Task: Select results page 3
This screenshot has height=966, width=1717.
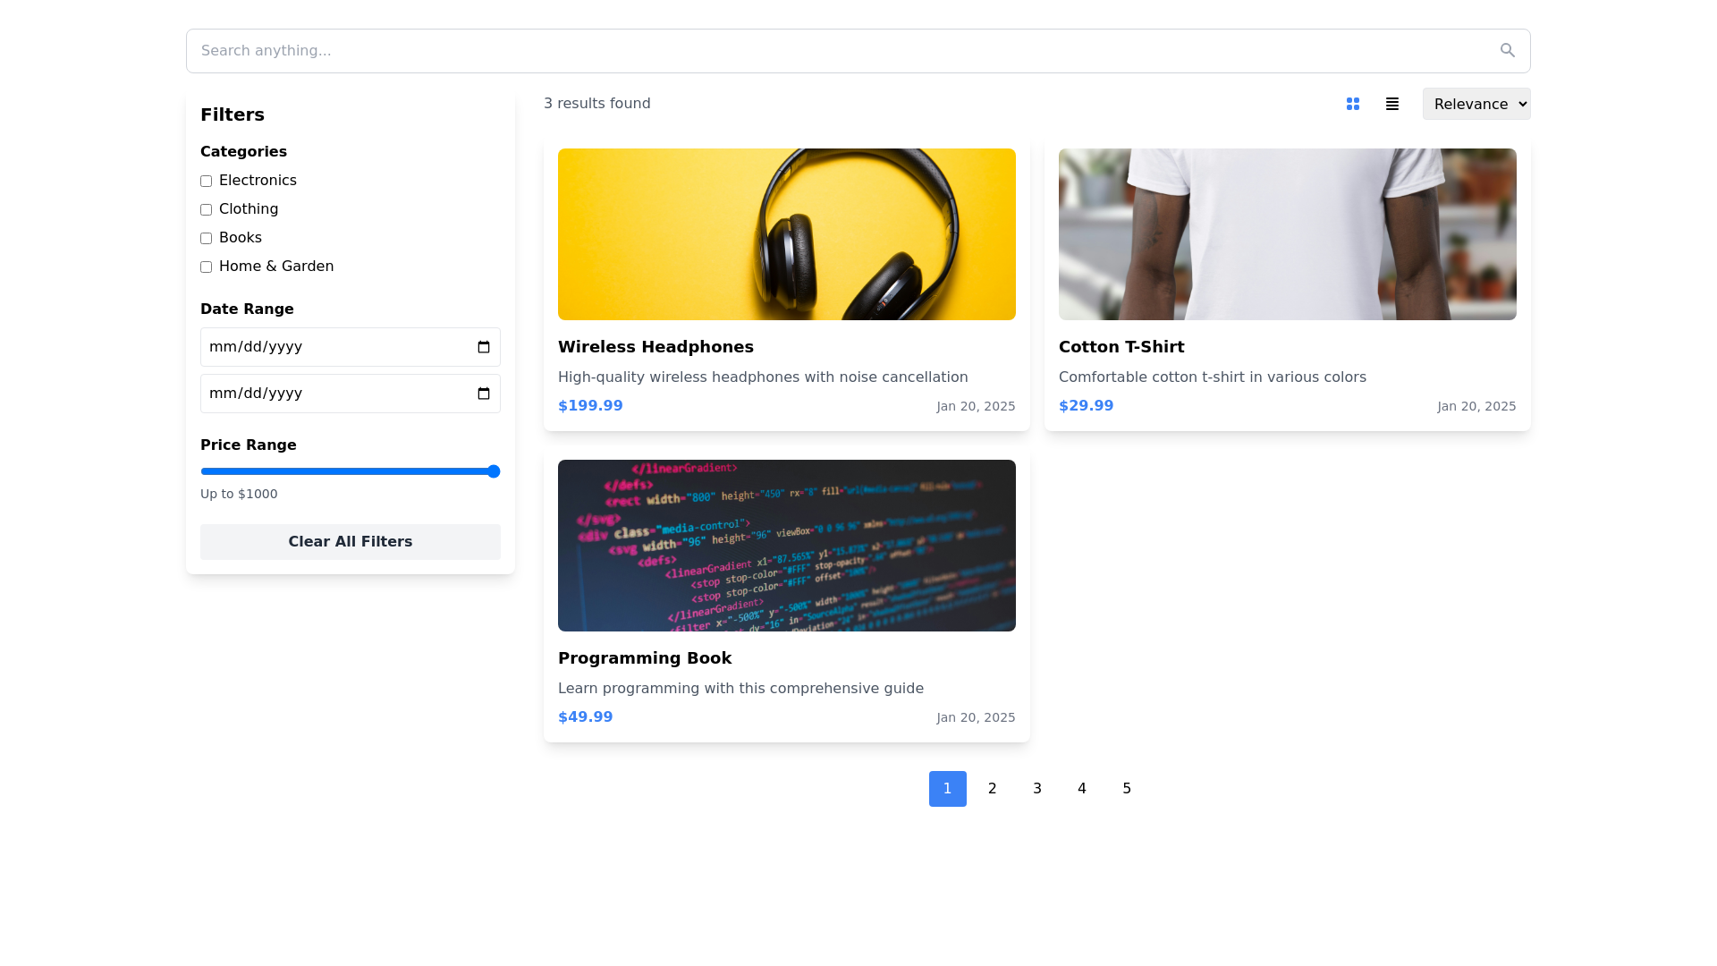Action: click(x=1036, y=788)
